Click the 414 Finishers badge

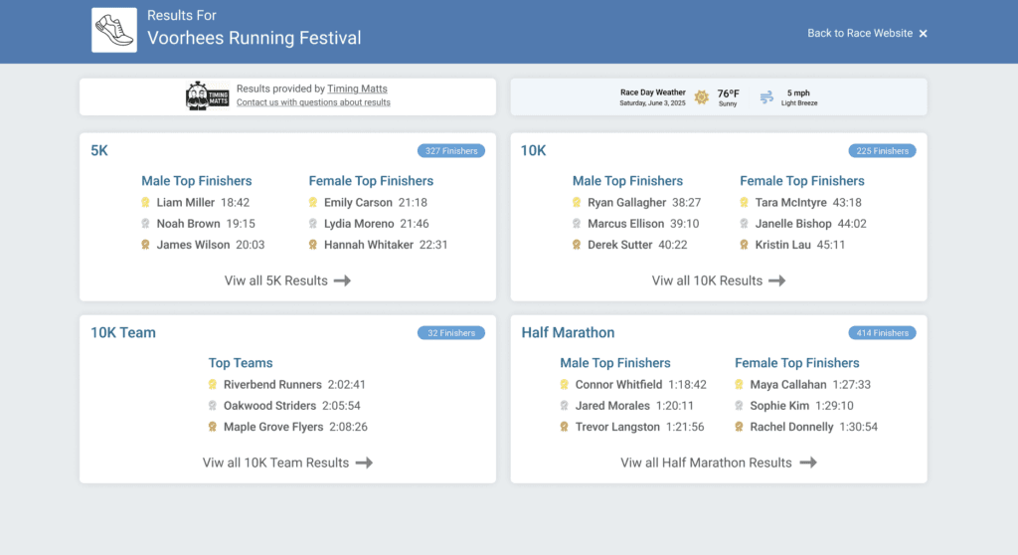(882, 333)
